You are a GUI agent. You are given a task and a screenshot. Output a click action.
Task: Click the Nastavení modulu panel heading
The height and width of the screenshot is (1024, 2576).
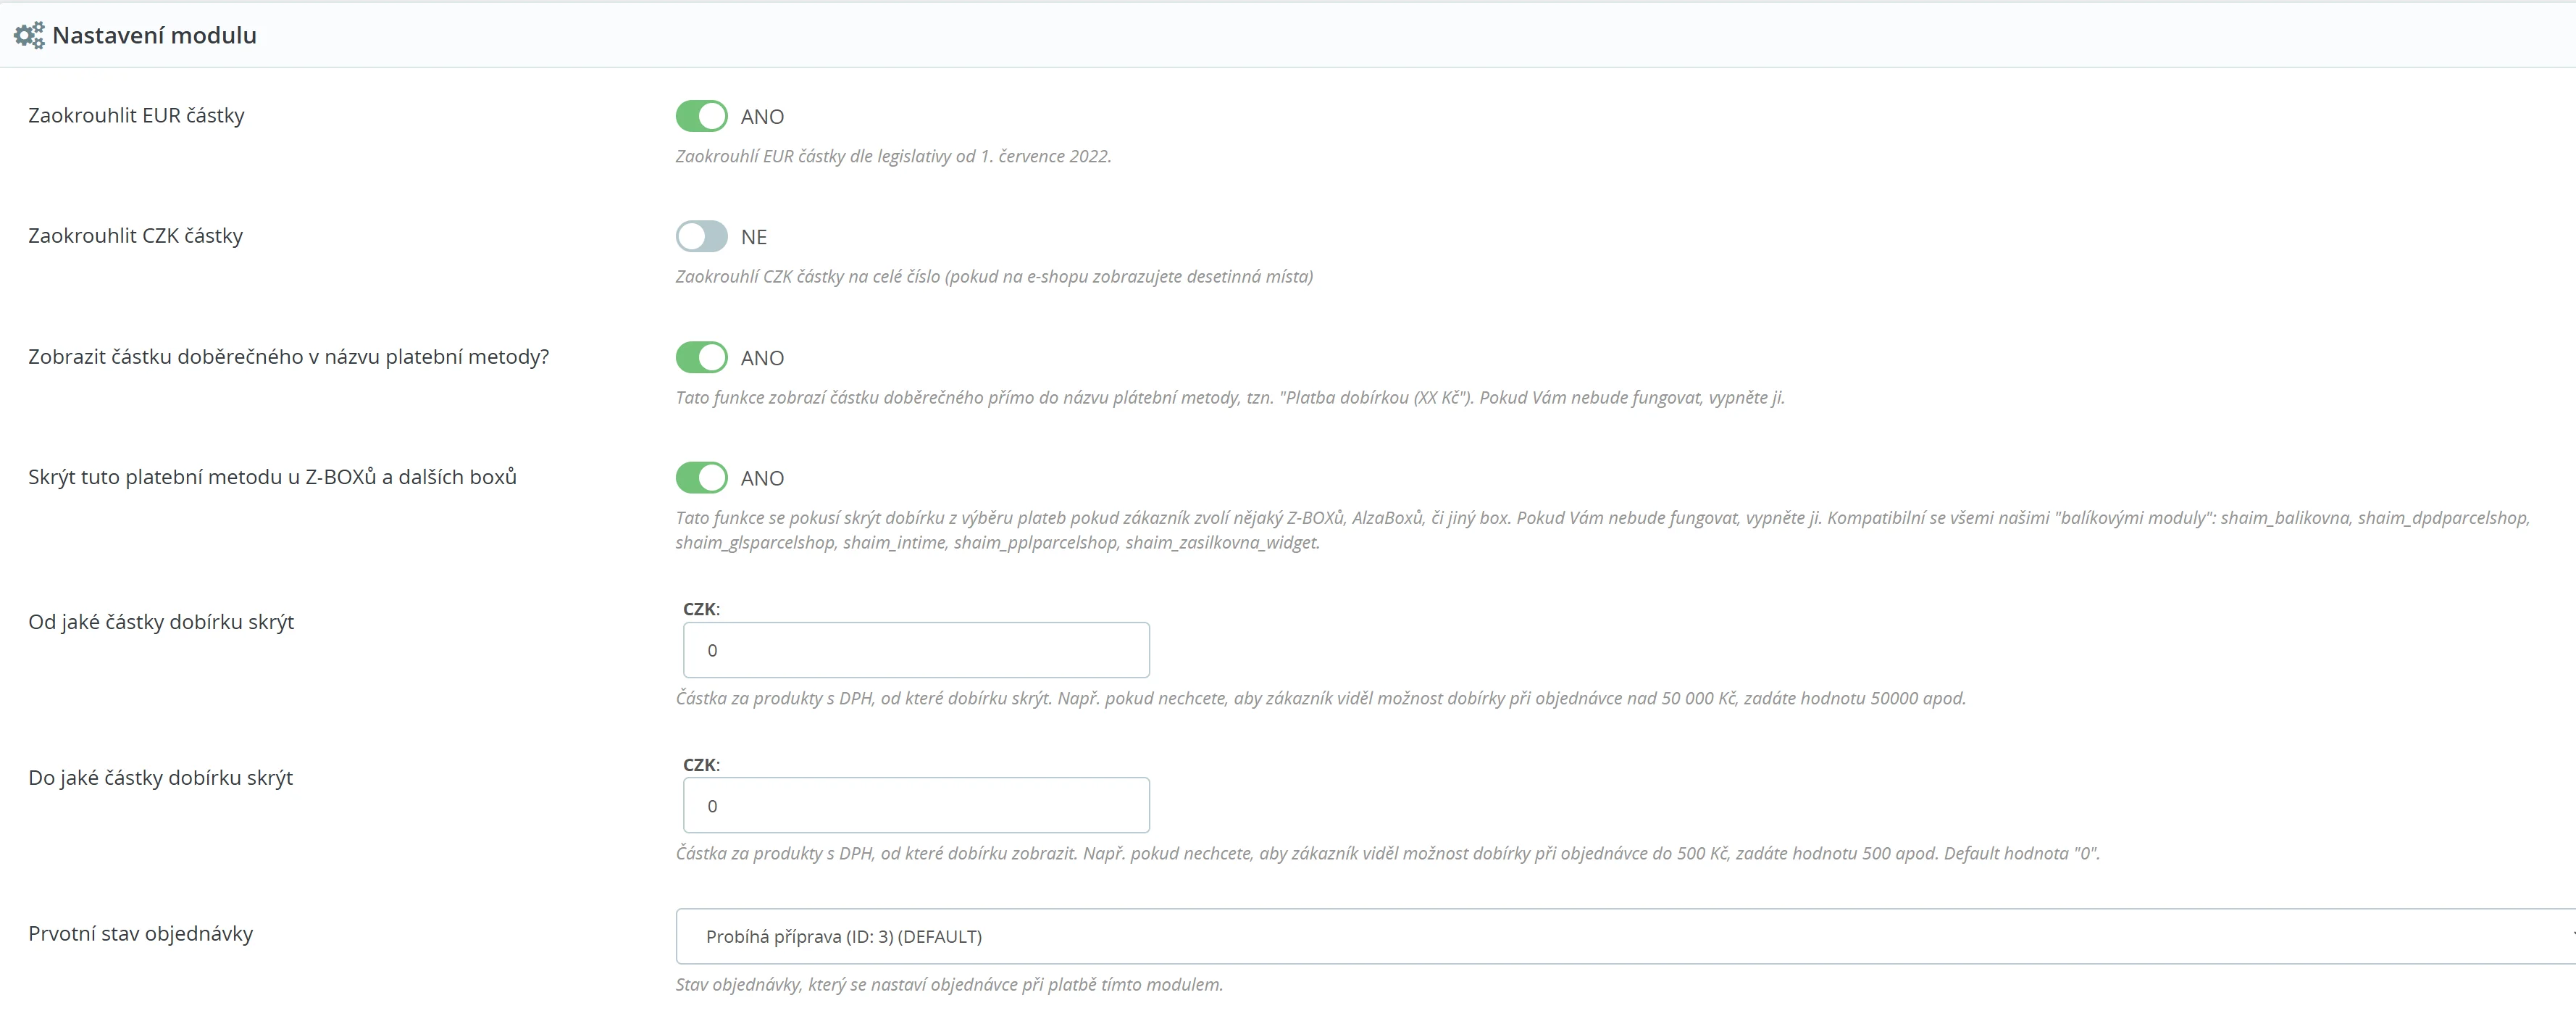coord(154,36)
